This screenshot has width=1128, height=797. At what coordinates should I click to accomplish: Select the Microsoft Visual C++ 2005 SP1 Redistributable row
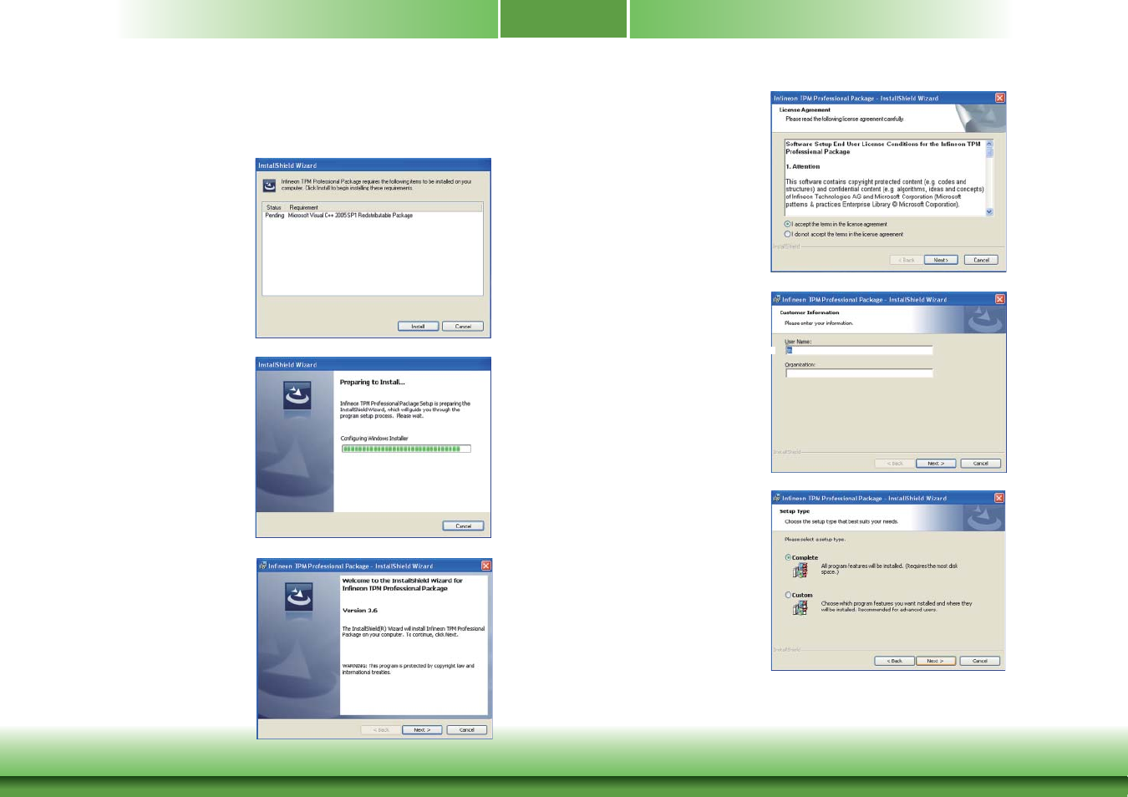[373, 216]
